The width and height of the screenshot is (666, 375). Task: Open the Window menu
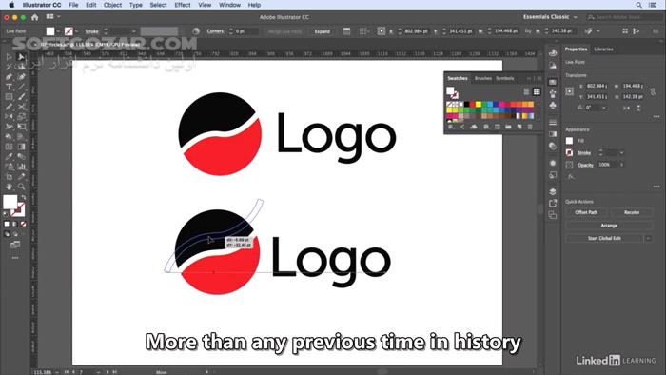[229, 5]
